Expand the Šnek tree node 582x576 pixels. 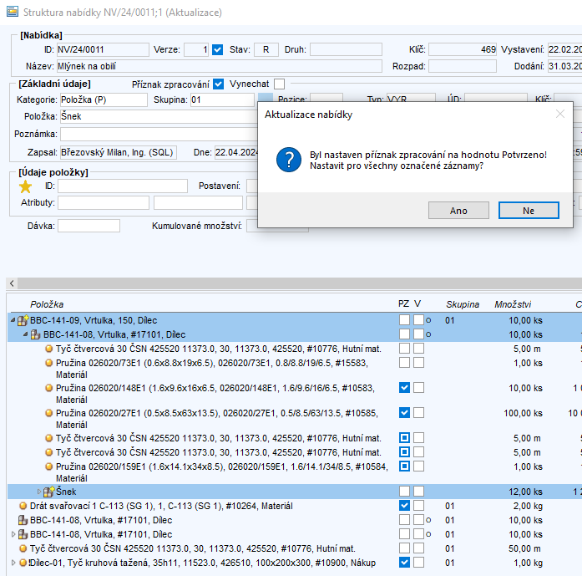point(38,492)
